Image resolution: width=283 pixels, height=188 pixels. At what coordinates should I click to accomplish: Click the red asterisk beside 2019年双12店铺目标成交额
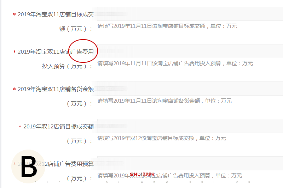pos(20,127)
